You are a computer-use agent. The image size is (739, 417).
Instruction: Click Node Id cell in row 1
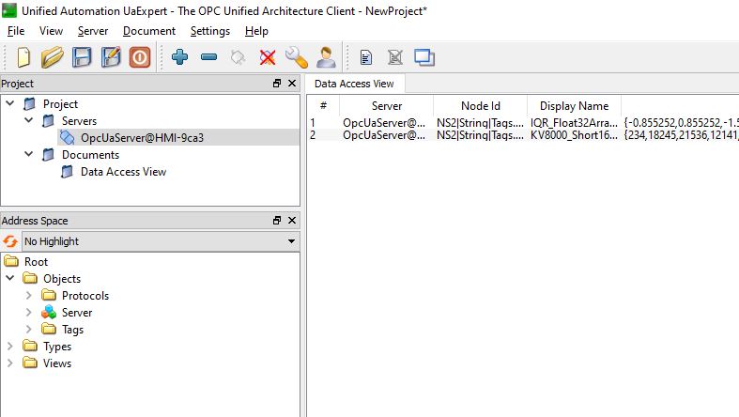pos(480,123)
